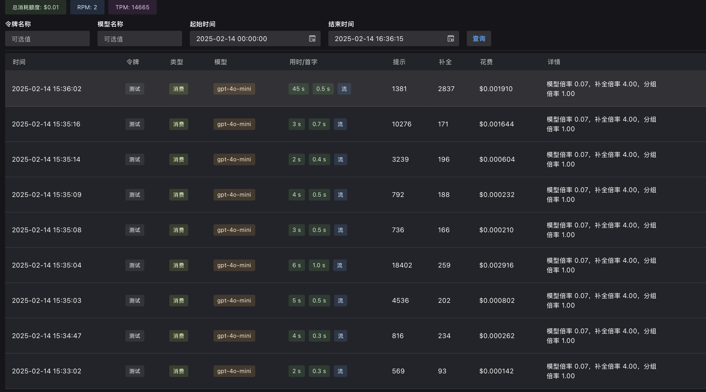Click the 时间 column header

click(x=19, y=62)
